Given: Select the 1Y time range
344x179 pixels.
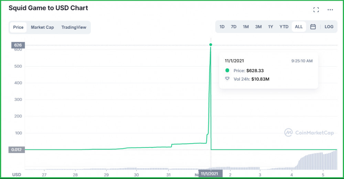Looking at the screenshot, I should pyautogui.click(x=270, y=27).
